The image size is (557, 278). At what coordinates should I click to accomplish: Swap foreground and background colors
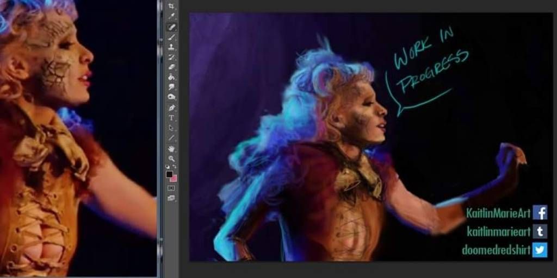[x=175, y=166]
